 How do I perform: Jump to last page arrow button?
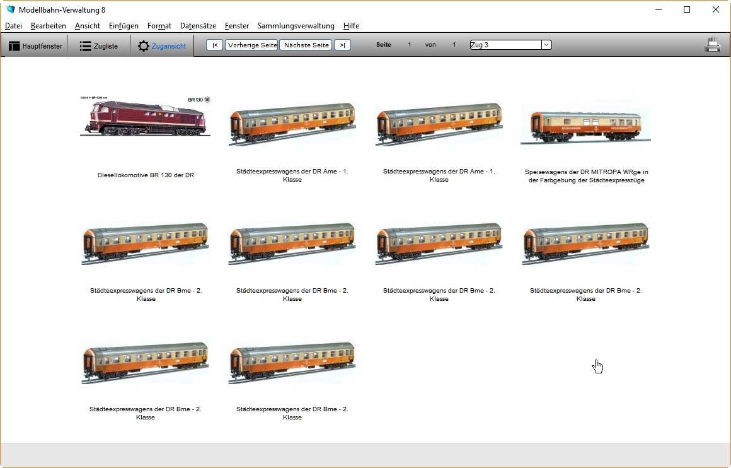(342, 45)
